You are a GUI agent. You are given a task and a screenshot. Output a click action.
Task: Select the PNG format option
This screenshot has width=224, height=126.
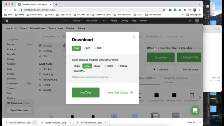[x=76, y=48]
